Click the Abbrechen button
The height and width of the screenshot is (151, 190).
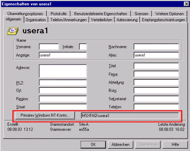[x=120, y=144]
